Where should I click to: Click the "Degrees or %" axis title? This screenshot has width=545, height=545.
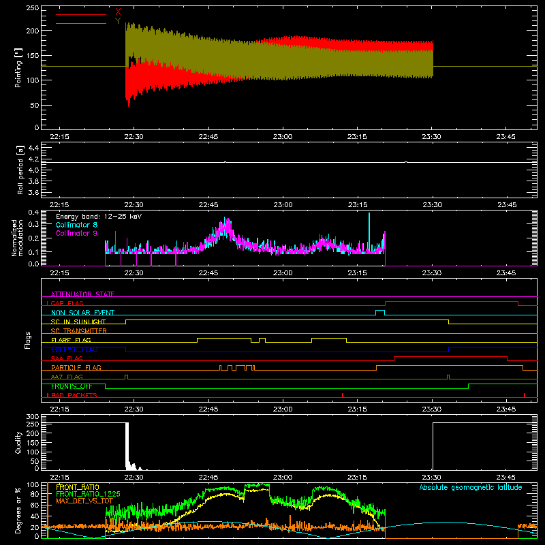point(18,511)
